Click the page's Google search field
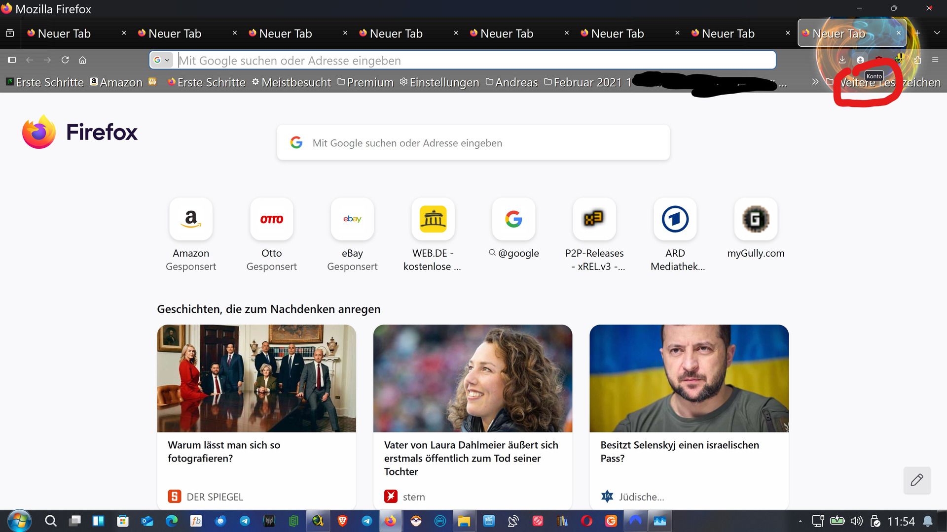 point(473,143)
